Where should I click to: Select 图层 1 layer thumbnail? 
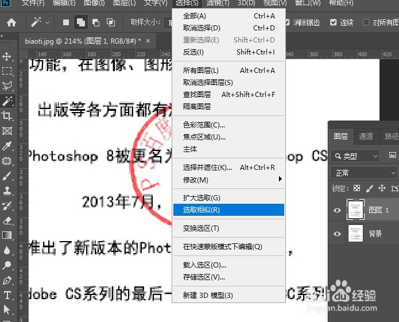(x=355, y=210)
